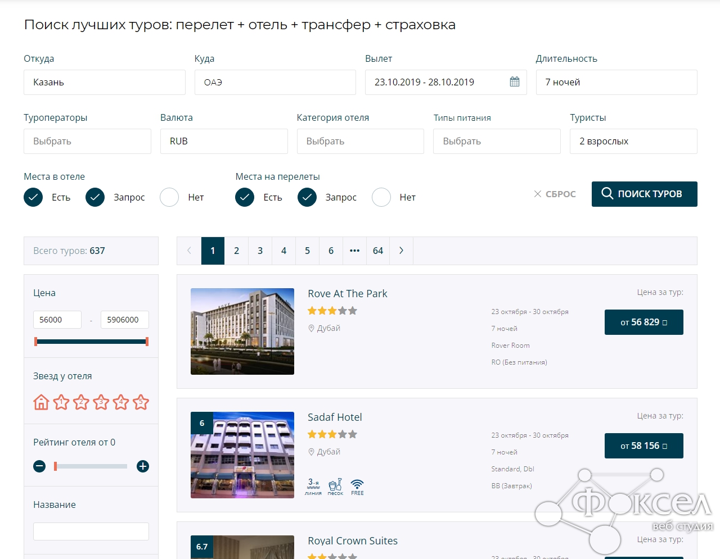Select the 3-star rating icon
This screenshot has width=720, height=559.
[101, 402]
